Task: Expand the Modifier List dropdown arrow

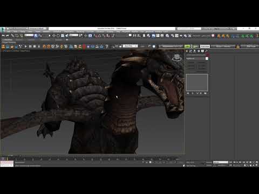Action: [x=207, y=59]
